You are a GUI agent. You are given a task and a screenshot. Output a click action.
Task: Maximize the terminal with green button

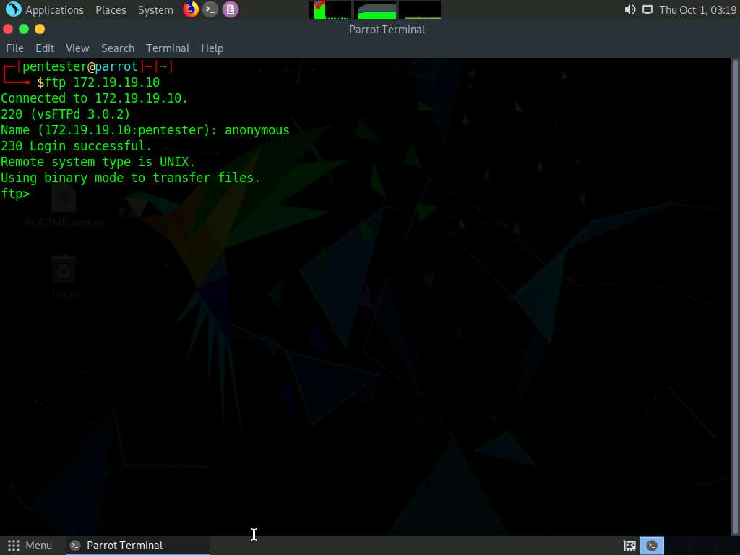24,29
